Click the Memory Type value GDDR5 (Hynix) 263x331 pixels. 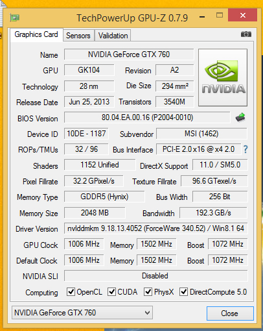(104, 197)
